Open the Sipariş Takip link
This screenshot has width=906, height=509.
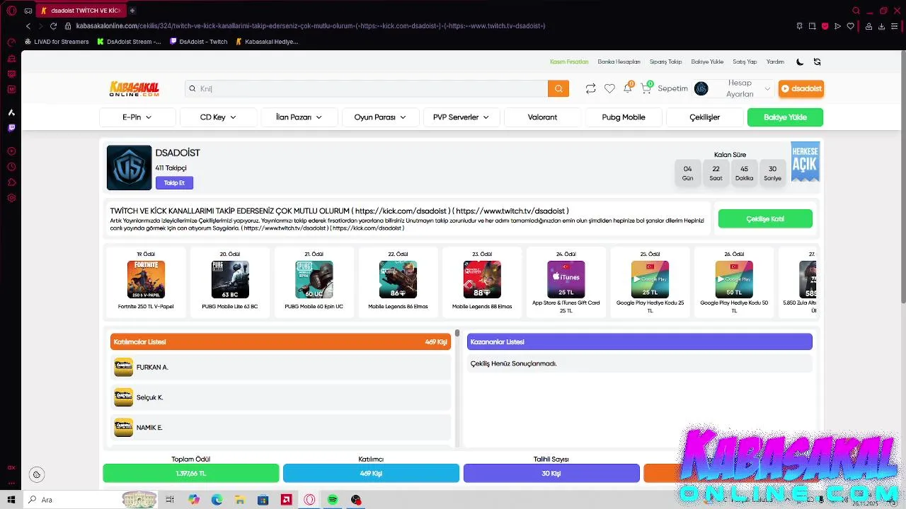[x=665, y=62]
